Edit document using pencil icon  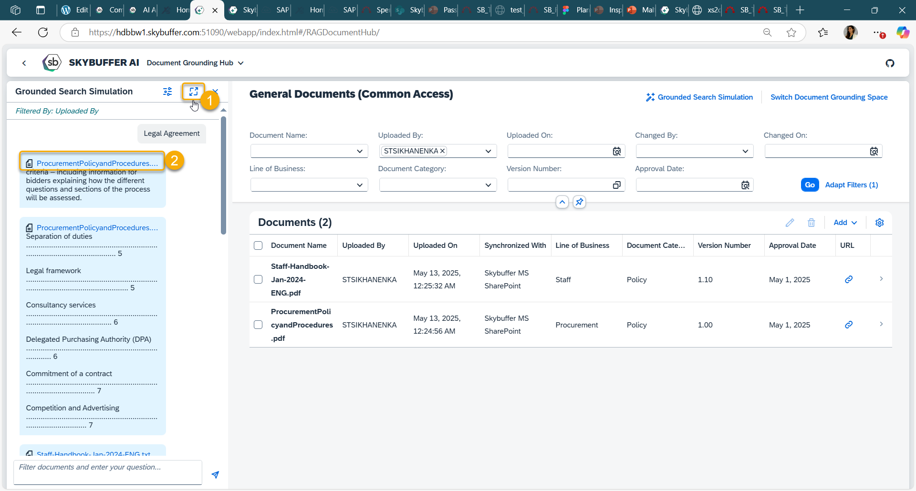[x=790, y=223]
